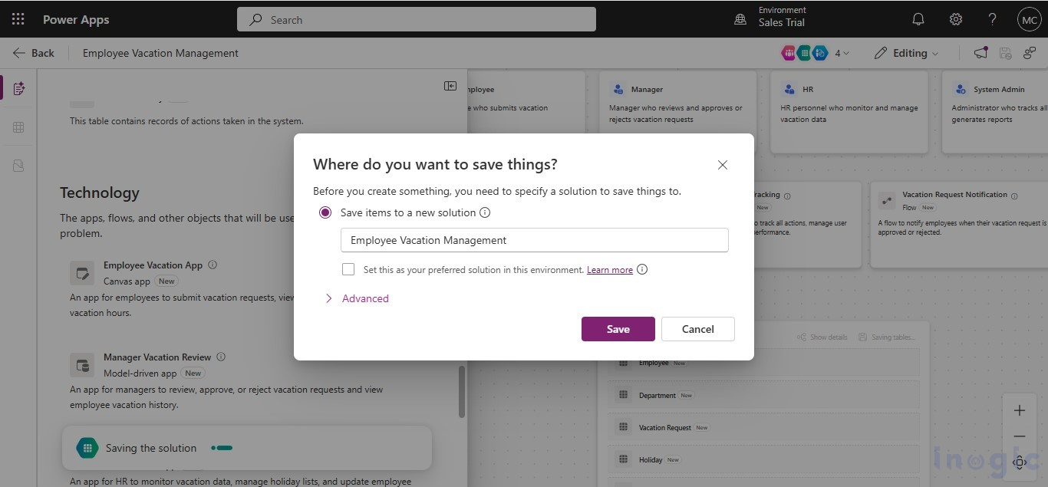Screen dimensions: 1048x487
Task: Click the System Admin persona icon
Action: coord(960,89)
